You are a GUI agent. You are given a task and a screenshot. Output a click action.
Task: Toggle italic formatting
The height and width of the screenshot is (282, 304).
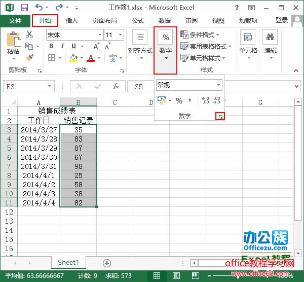(62, 46)
